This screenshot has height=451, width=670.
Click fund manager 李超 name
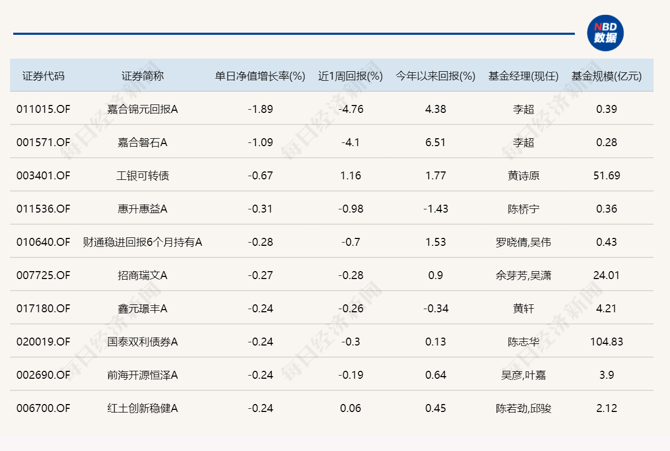point(525,109)
